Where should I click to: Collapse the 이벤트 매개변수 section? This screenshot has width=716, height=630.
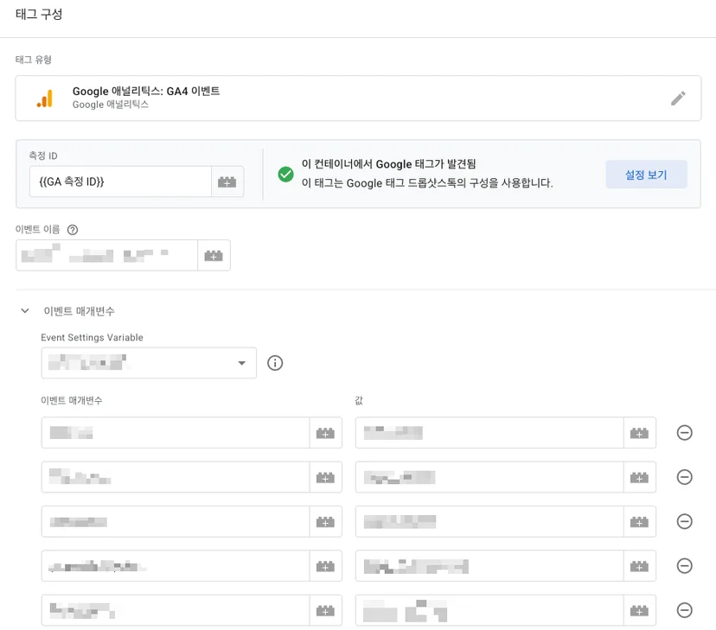pyautogui.click(x=25, y=310)
